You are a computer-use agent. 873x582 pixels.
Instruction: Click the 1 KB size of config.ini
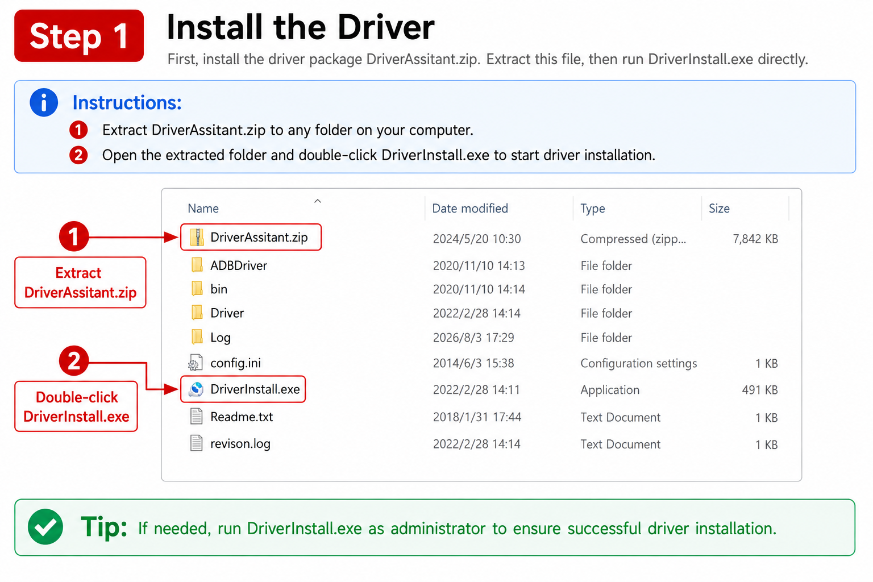click(767, 363)
